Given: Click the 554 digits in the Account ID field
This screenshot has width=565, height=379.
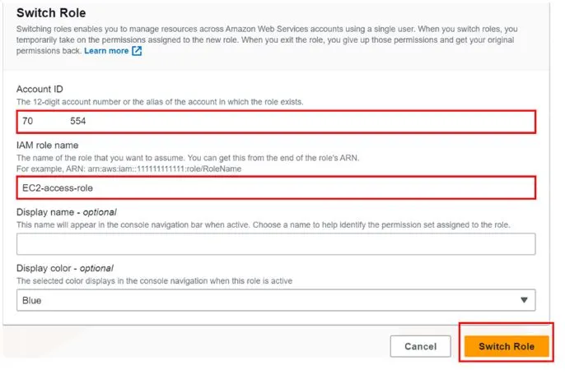Looking at the screenshot, I should click(x=77, y=121).
